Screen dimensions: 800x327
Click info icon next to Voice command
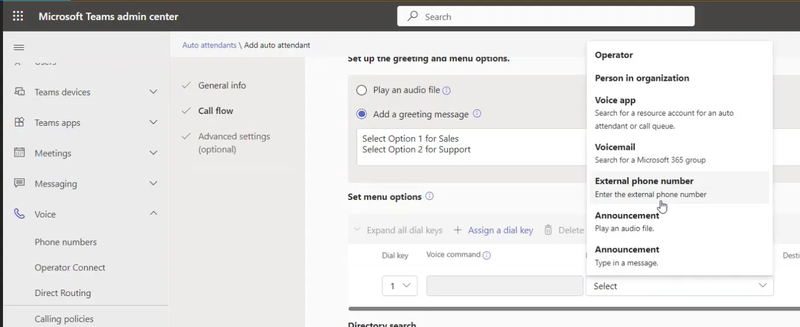(487, 255)
